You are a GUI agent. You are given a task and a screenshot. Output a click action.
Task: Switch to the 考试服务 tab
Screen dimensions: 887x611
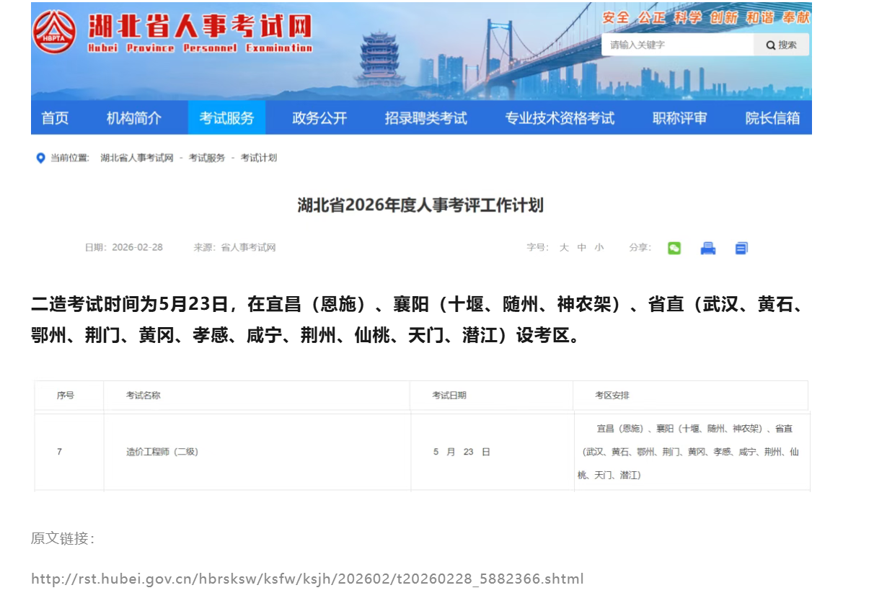[227, 118]
